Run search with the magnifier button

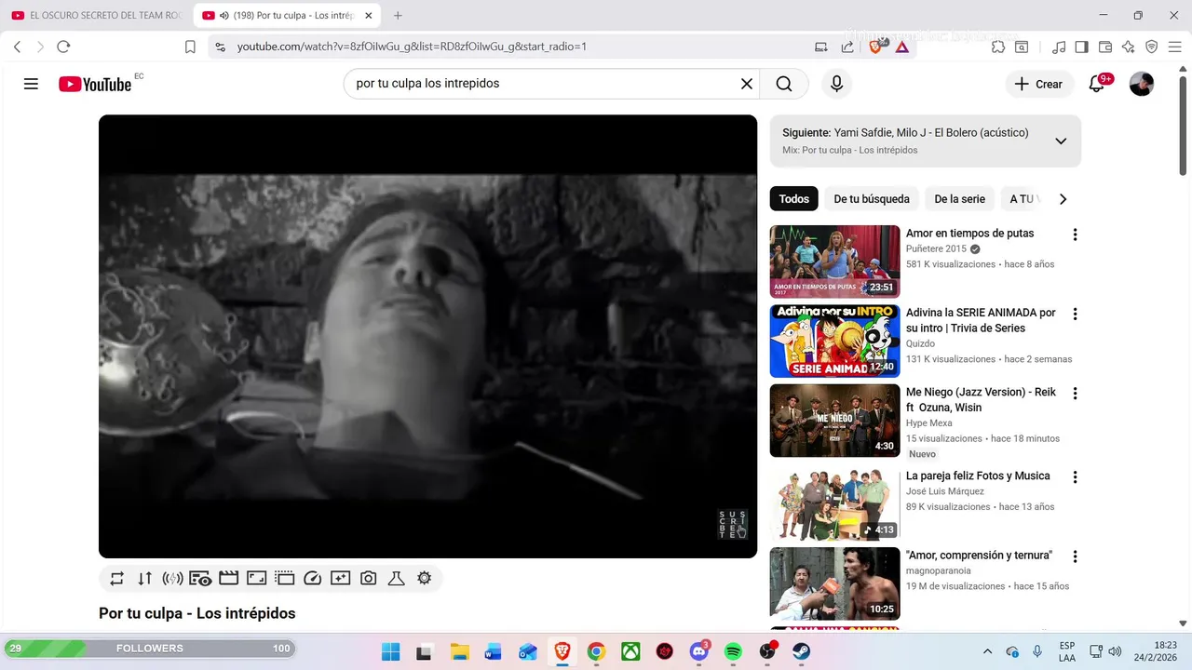coord(784,84)
